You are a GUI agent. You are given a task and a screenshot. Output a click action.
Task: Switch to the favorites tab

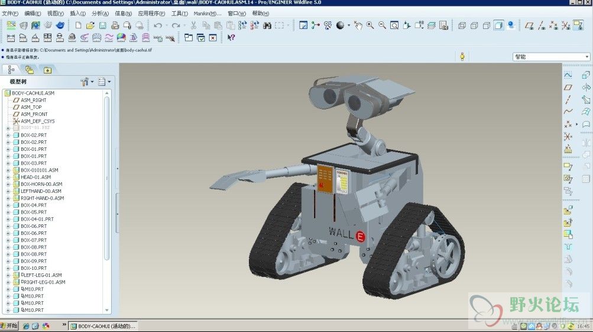coord(47,70)
